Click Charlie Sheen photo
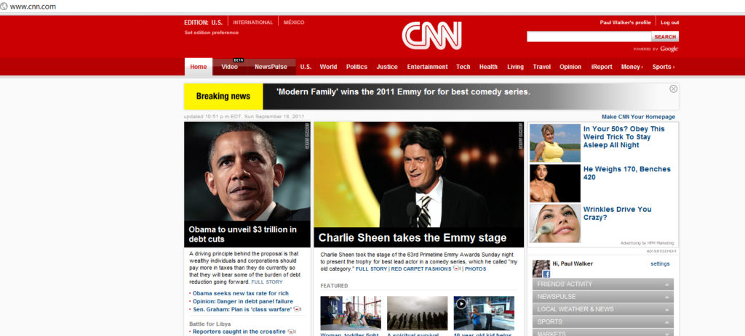Image resolution: width=745 pixels, height=336 pixels. point(418,175)
